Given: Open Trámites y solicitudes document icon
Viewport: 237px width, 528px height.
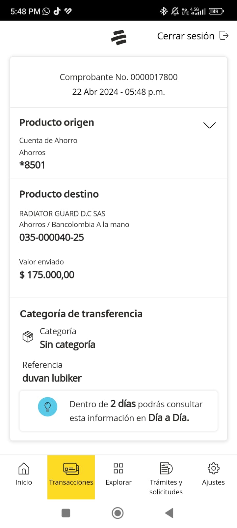Looking at the screenshot, I should [166, 468].
